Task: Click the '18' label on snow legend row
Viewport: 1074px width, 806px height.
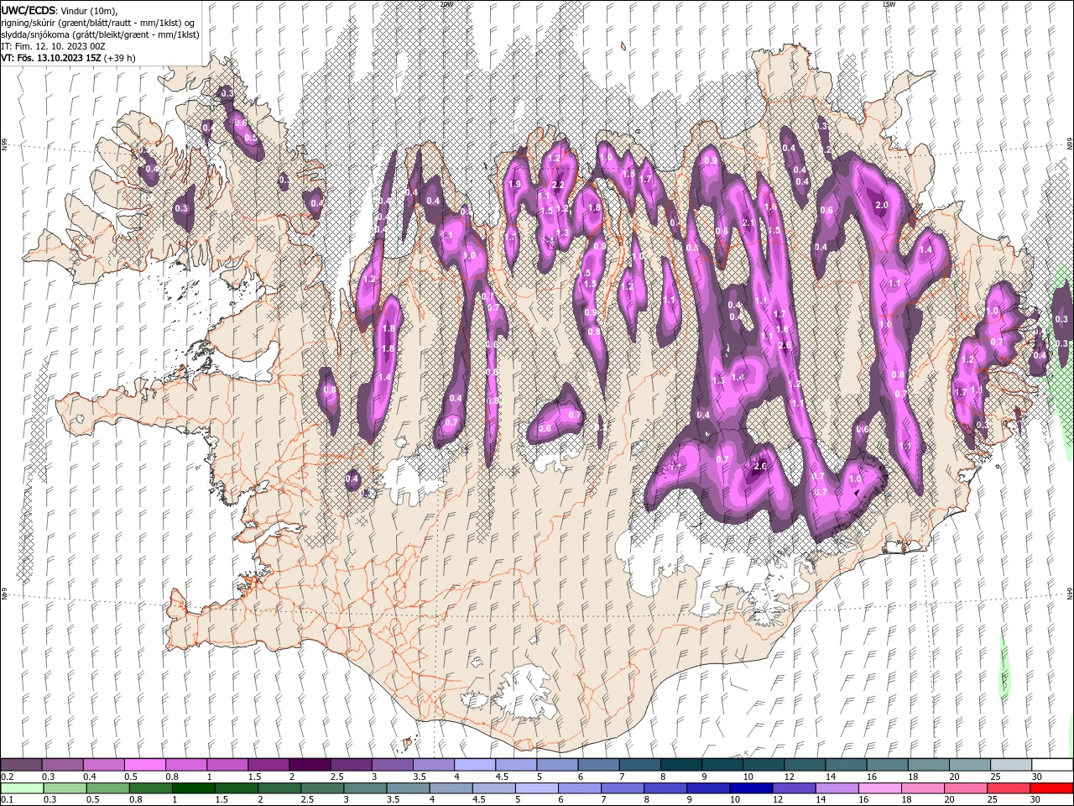Action: pyautogui.click(x=912, y=777)
